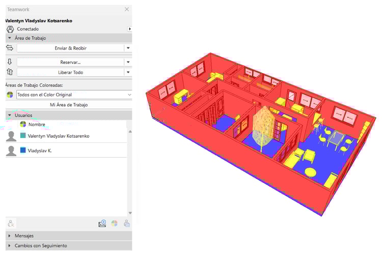382x254 pixels.
Task: Click the bottom color wheel icon
Action: click(114, 224)
